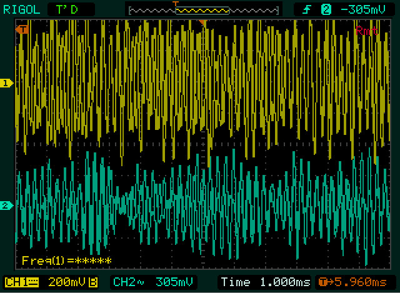Toggle the CH1 channel label

pos(21,282)
